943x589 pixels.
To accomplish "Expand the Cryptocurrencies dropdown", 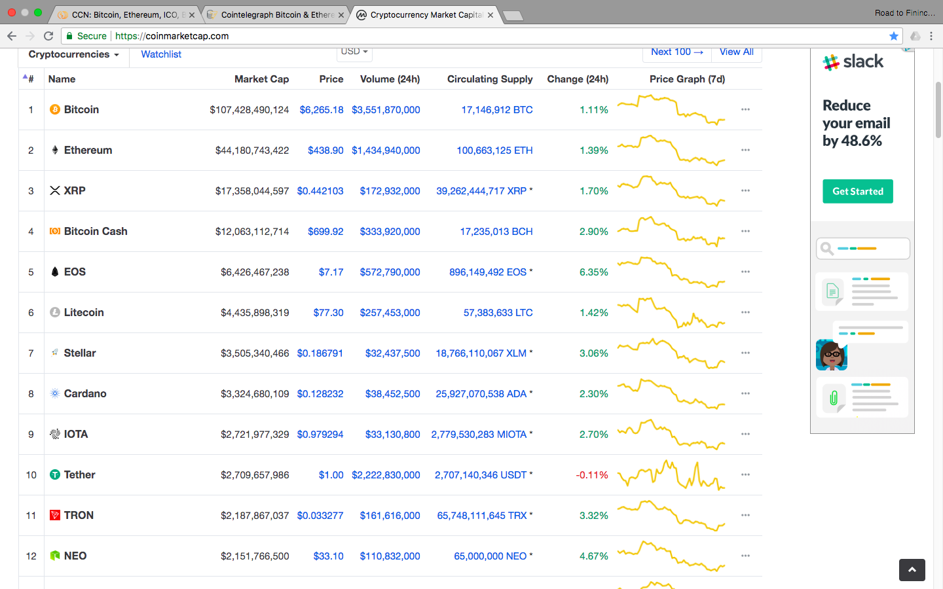I will pos(73,54).
